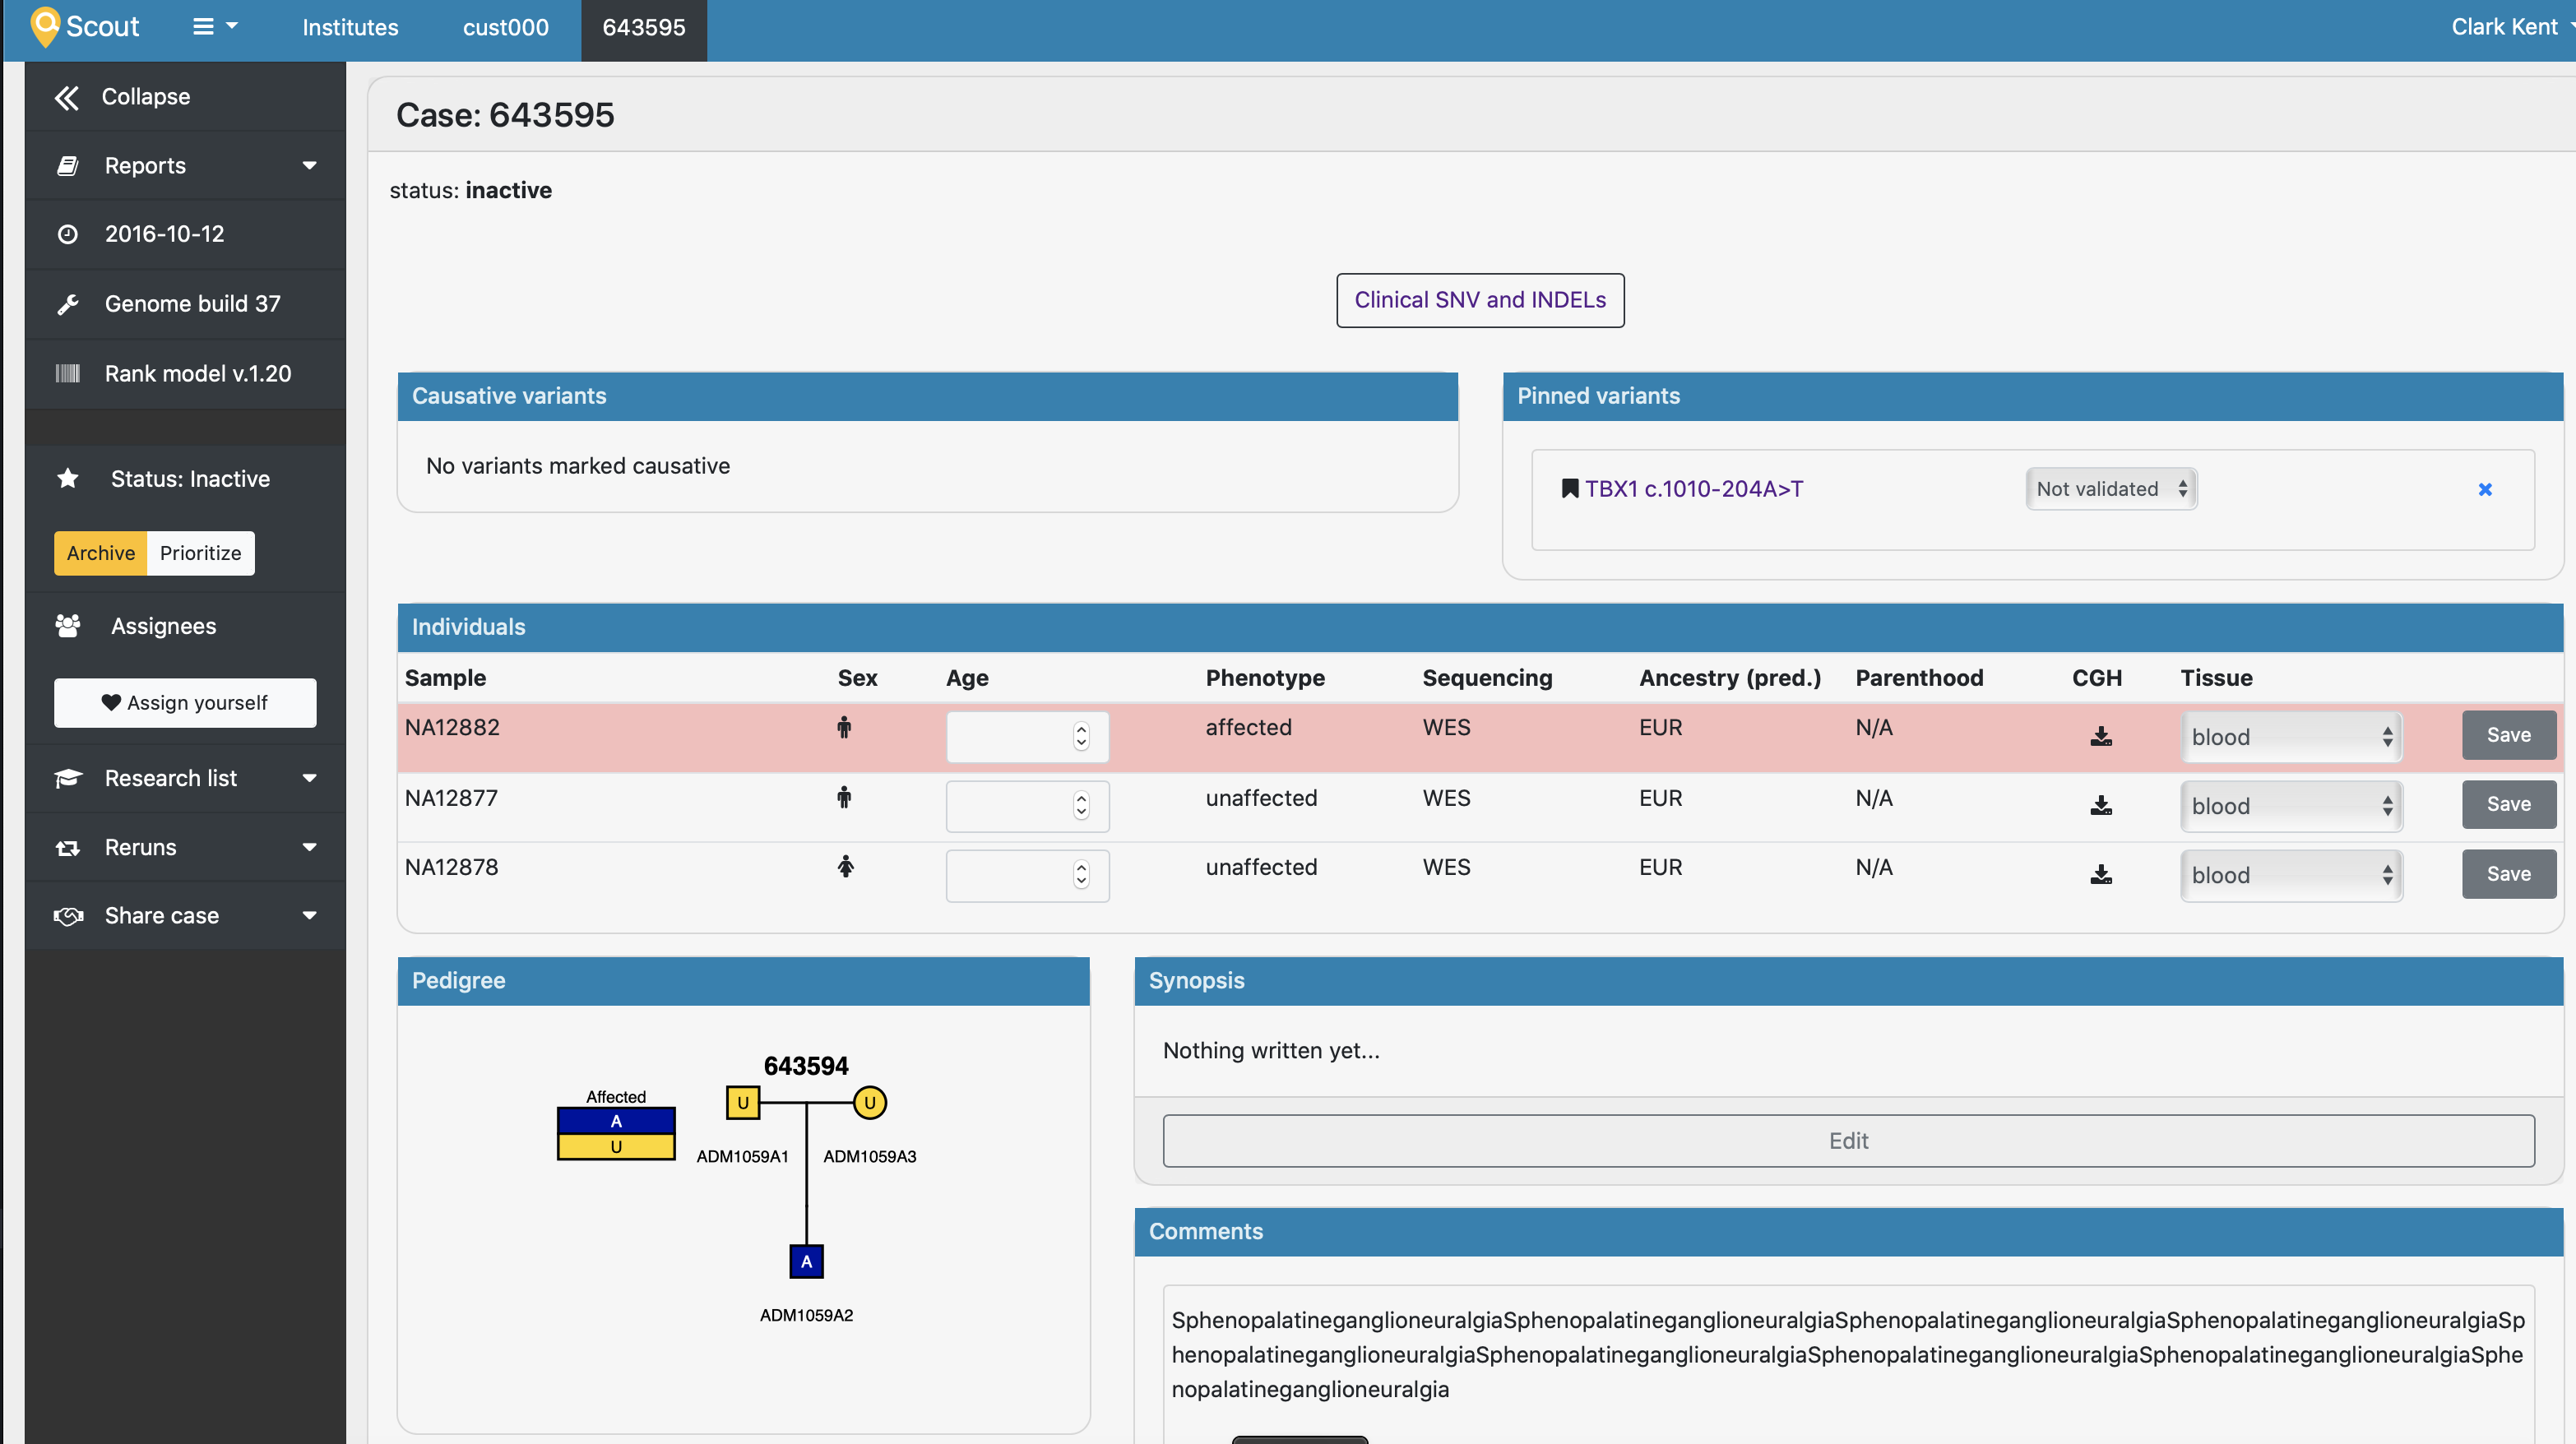
Task: Expand the Reports sidebar menu
Action: [x=186, y=166]
